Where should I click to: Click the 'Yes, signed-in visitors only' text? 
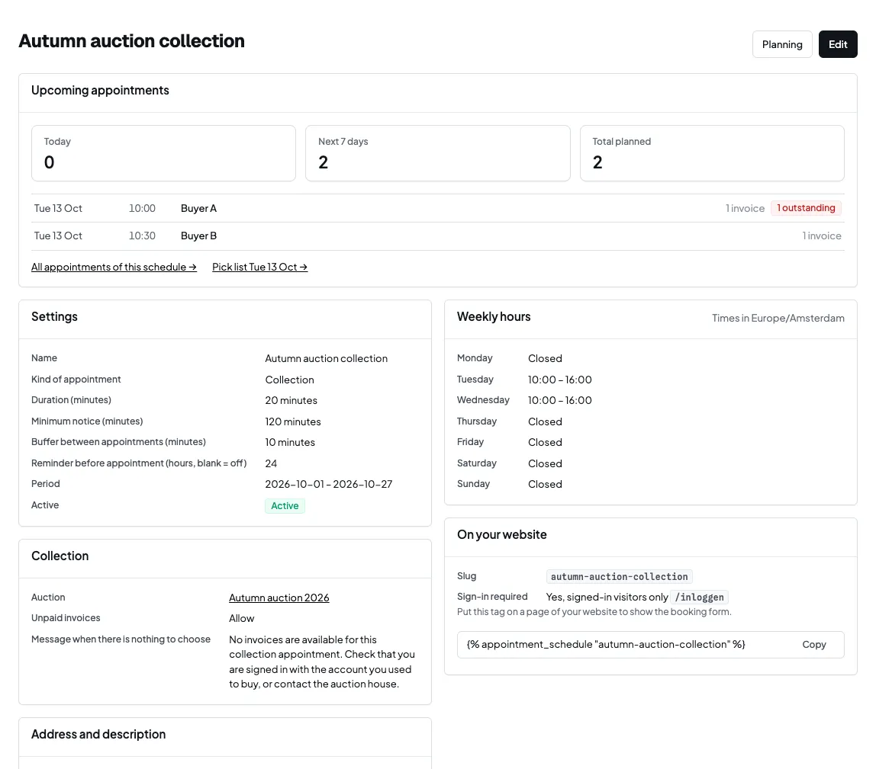pyautogui.click(x=607, y=597)
